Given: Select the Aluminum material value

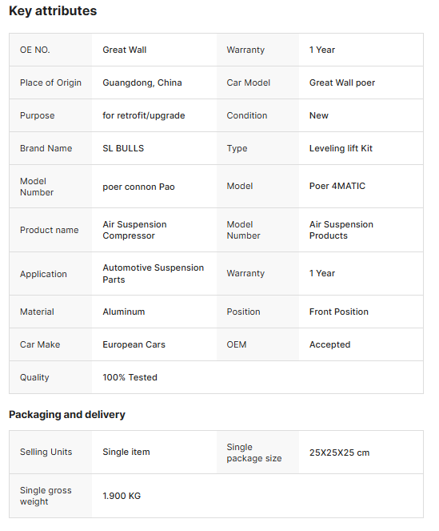Looking at the screenshot, I should [x=124, y=312].
